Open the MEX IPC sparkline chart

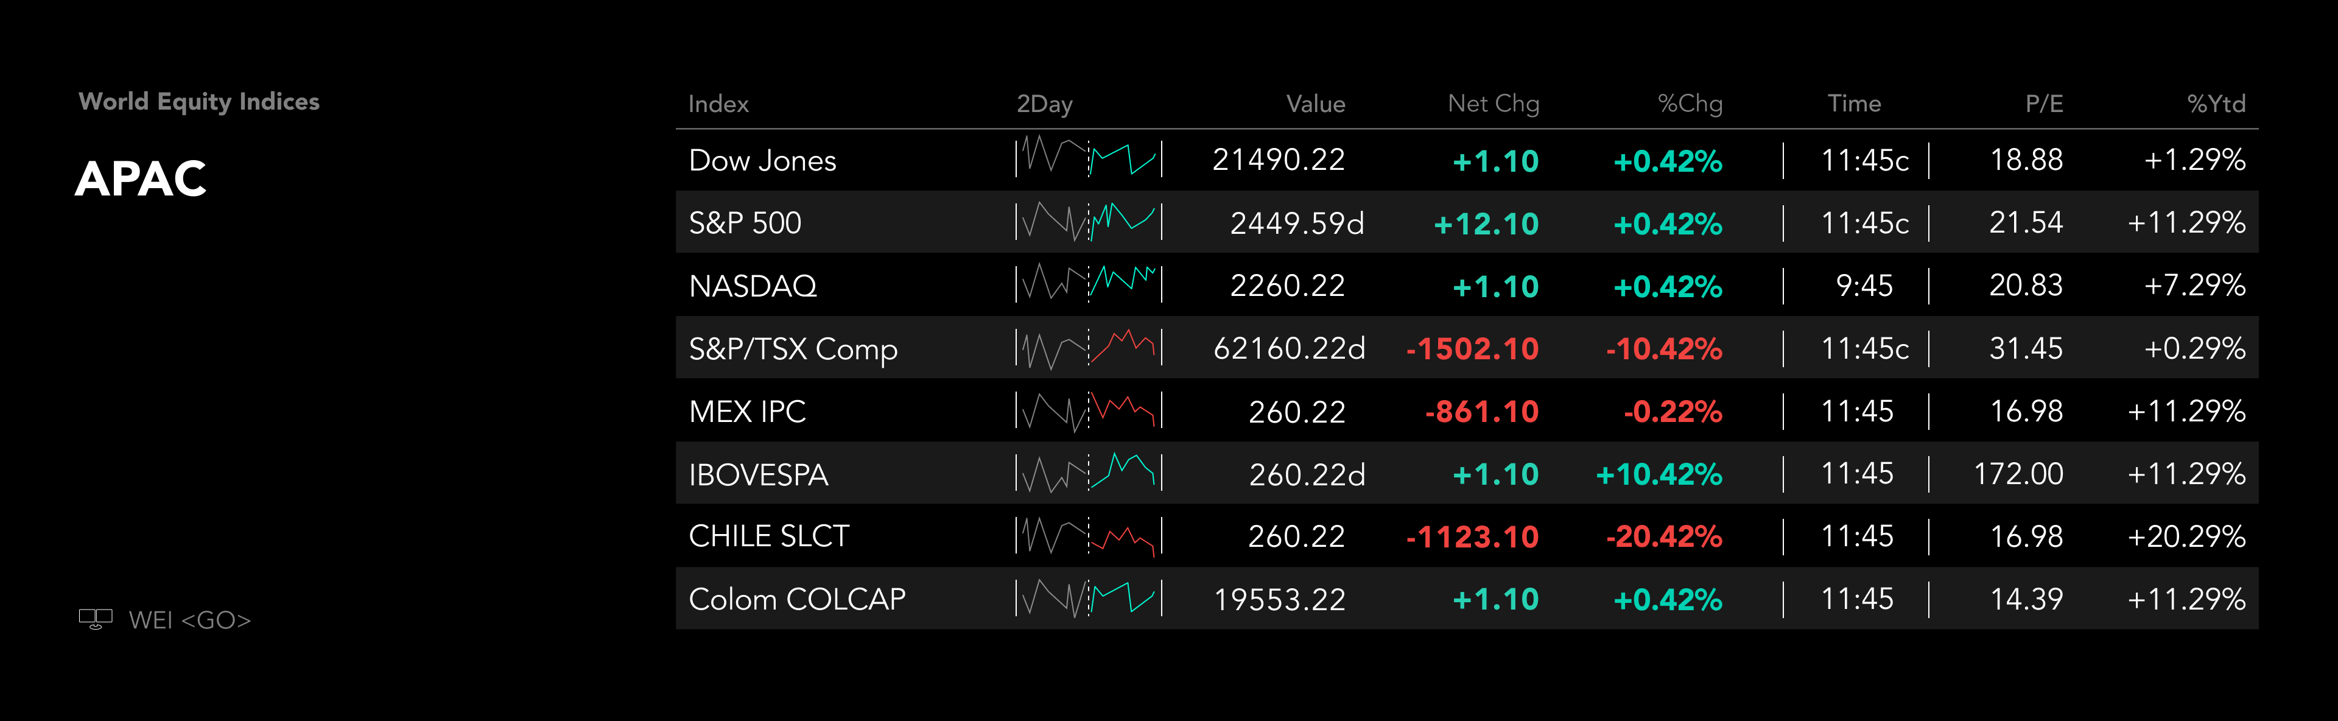point(1088,410)
